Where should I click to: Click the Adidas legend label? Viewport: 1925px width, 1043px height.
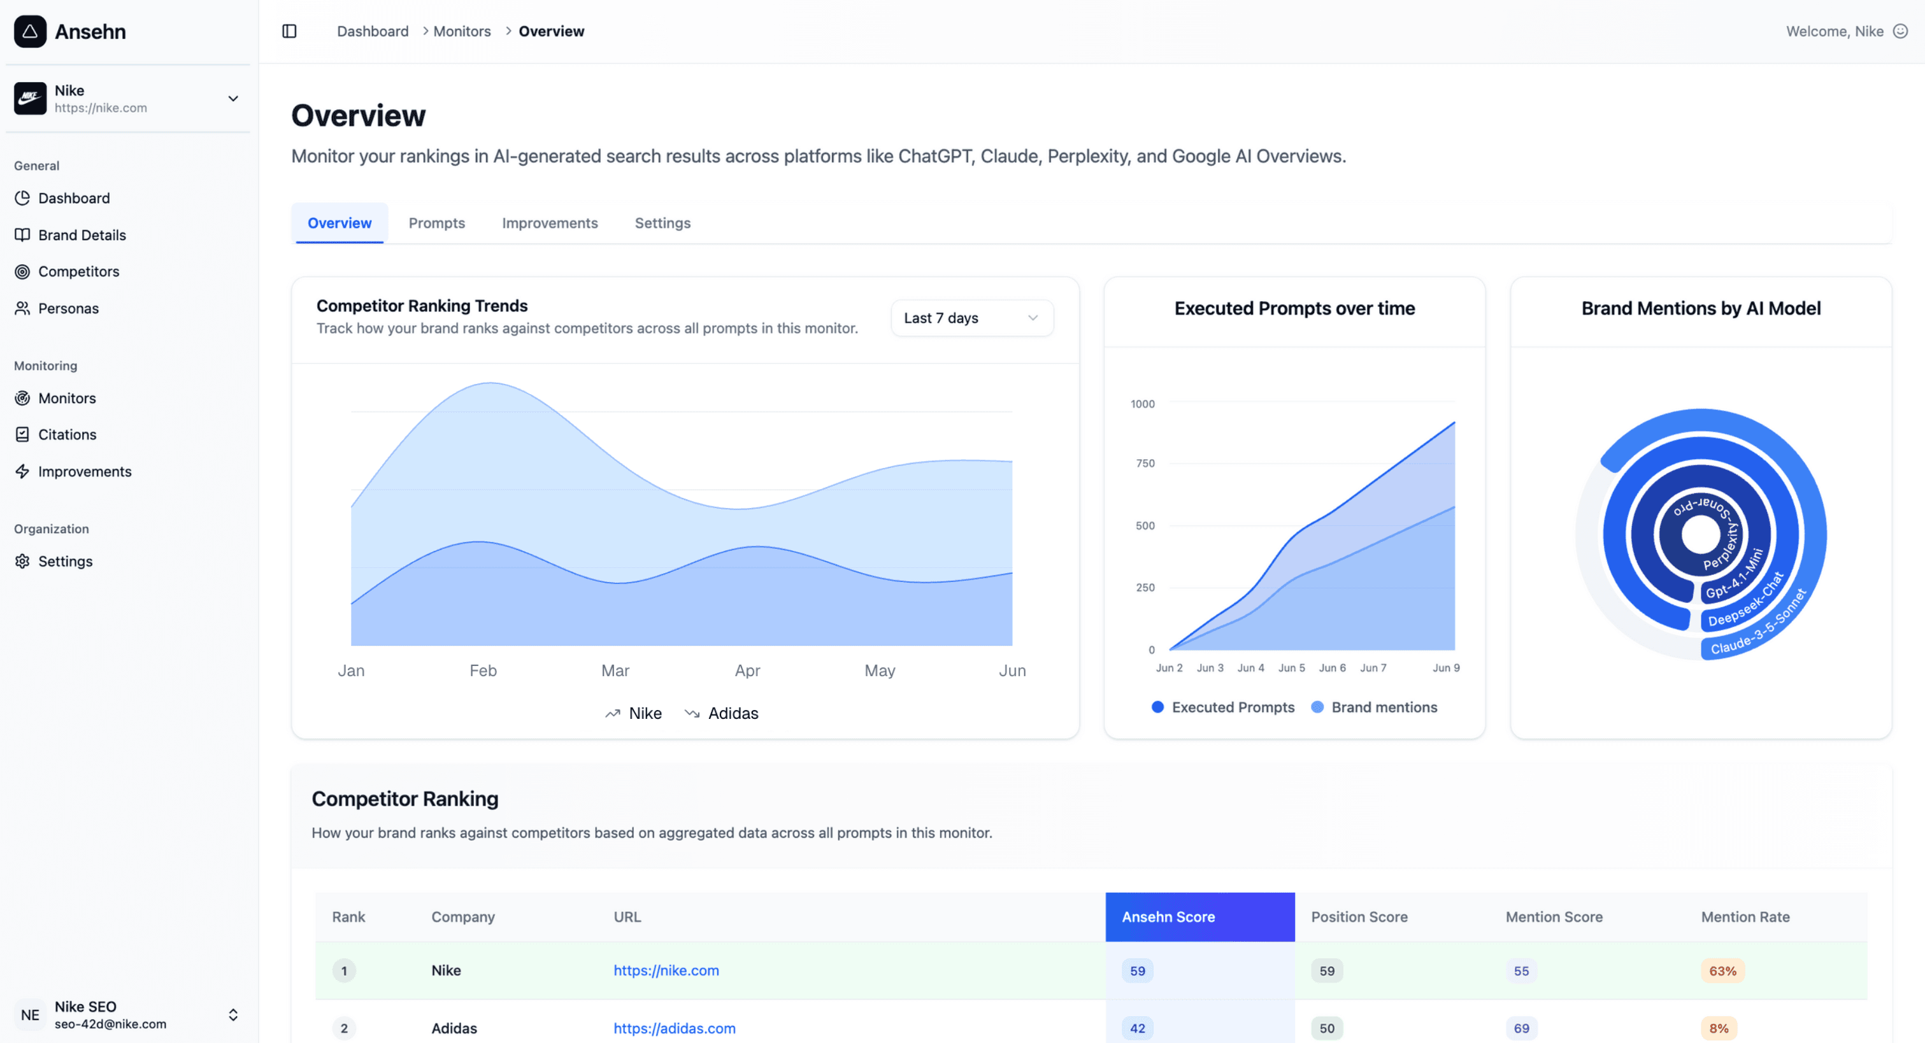click(x=733, y=714)
